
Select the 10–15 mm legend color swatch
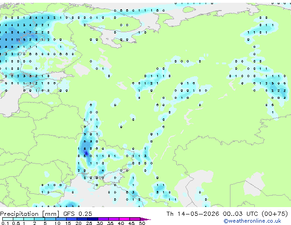(x=61, y=219)
